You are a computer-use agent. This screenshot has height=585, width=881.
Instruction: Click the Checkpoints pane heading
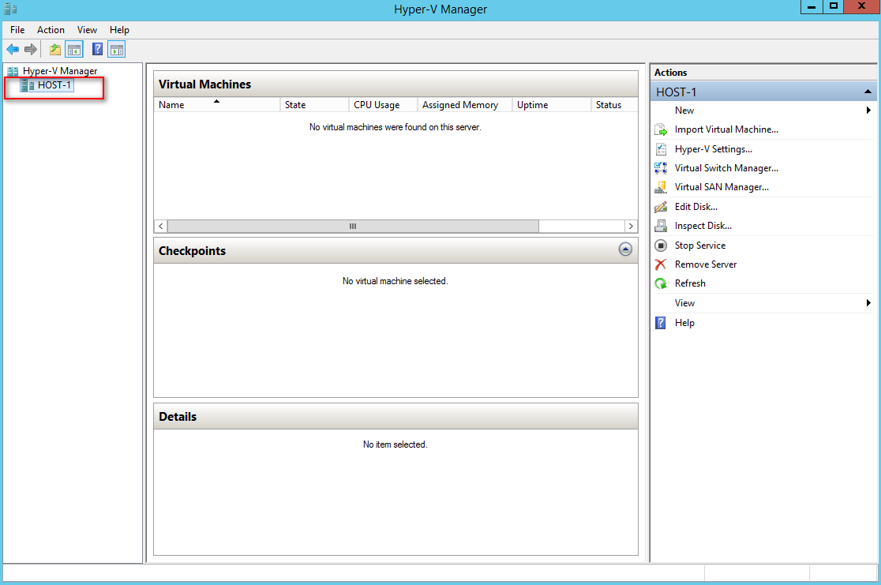pyautogui.click(x=192, y=250)
